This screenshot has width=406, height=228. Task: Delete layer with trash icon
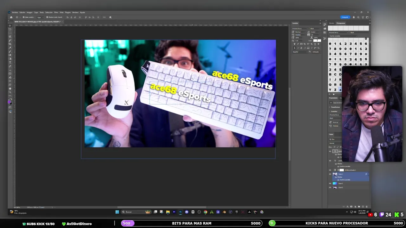point(367,206)
